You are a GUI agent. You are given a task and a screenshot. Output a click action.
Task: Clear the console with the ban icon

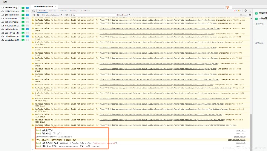click(38, 15)
